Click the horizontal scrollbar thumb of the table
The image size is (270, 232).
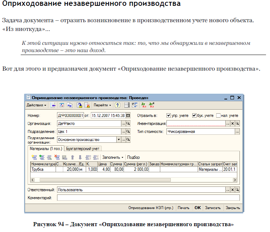(105, 180)
